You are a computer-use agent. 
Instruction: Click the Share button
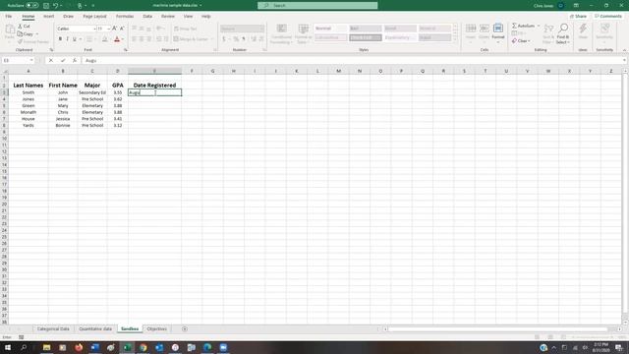(x=579, y=16)
